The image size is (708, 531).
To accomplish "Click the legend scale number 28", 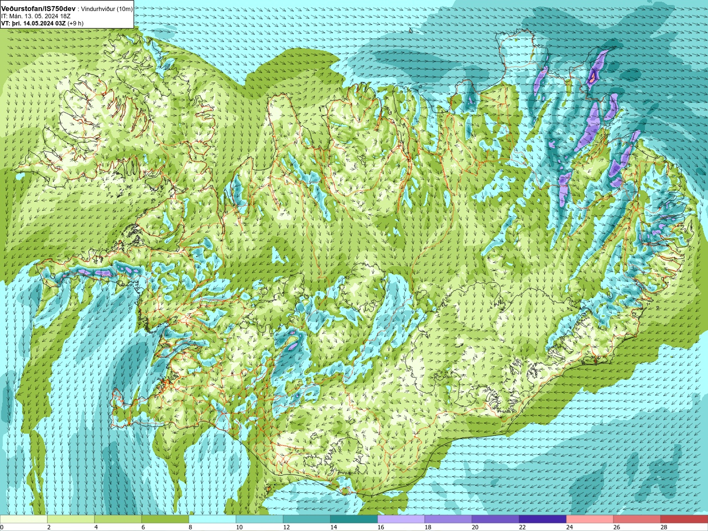I will click(x=664, y=527).
